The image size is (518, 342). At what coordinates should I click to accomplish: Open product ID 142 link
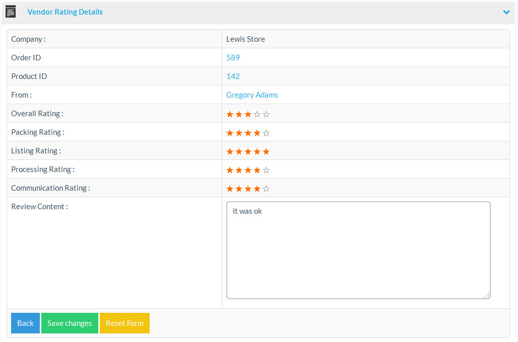pos(233,76)
